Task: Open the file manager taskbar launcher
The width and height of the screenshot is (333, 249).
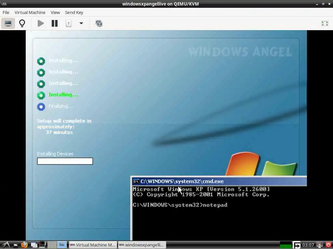Action: point(16,245)
